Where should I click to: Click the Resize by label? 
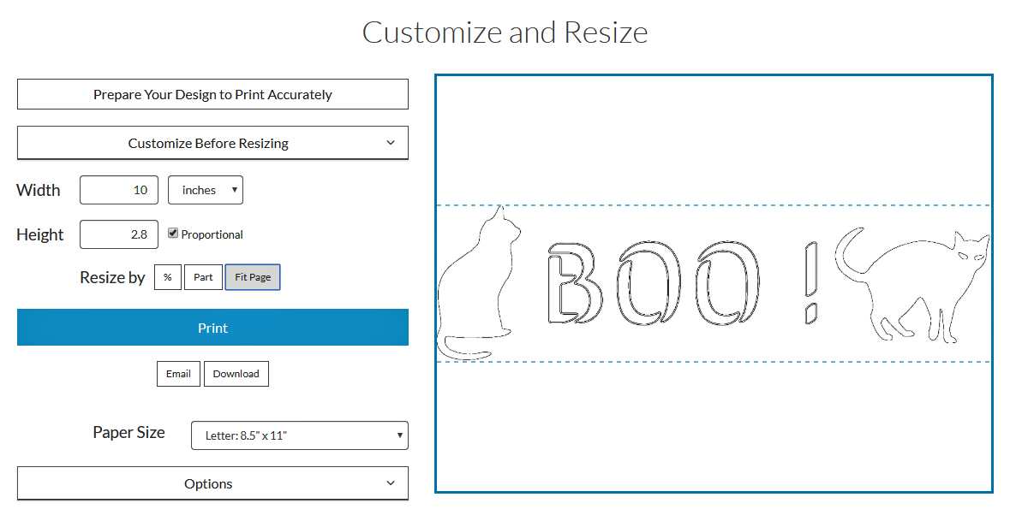click(112, 277)
